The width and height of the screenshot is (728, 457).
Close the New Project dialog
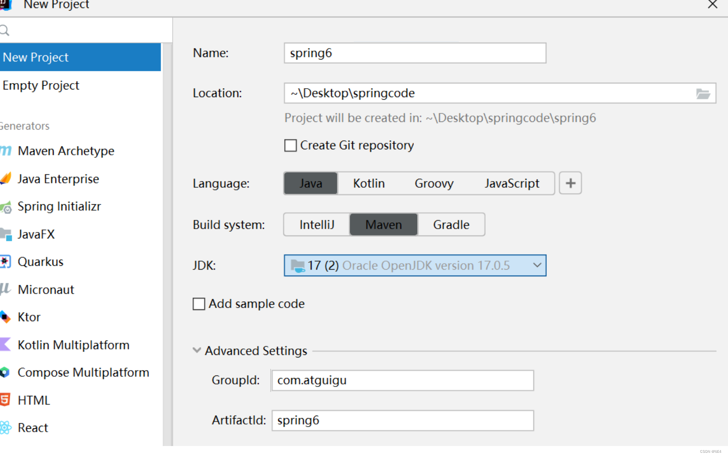[x=712, y=5]
